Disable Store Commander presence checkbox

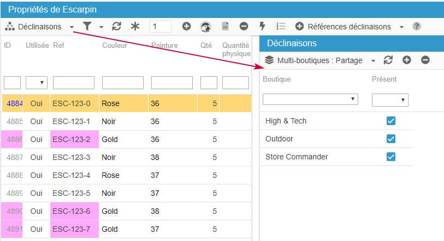(390, 157)
